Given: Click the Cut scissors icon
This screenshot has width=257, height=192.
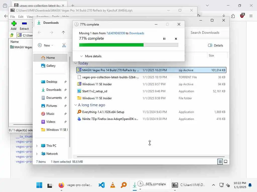Looking at the screenshot, I should [64, 45].
